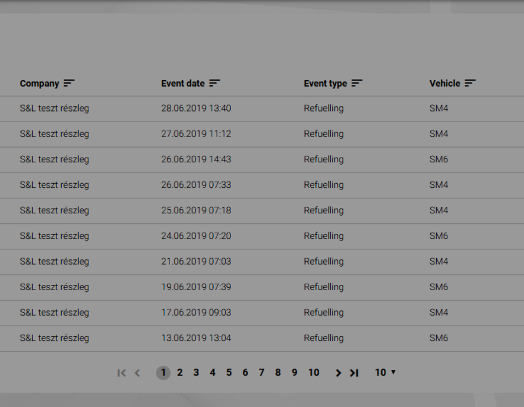Select event date 26.06.2019 14:43
524x407 pixels.
point(196,159)
